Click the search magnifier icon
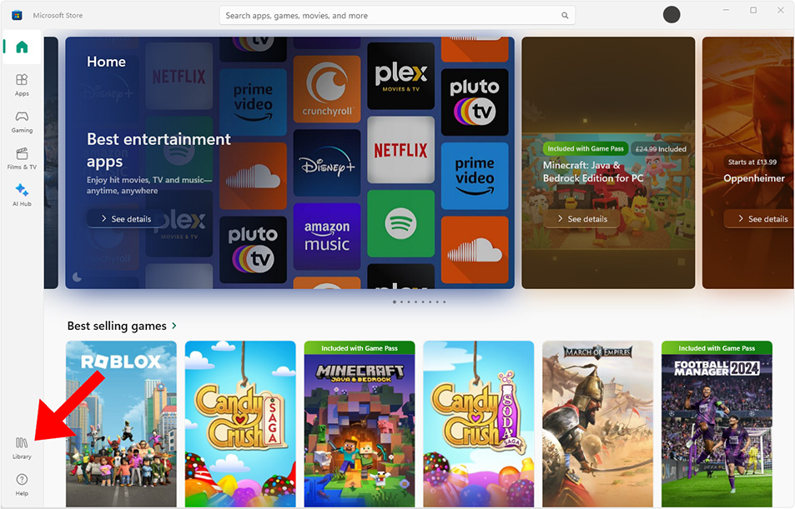The image size is (795, 509). 564,16
